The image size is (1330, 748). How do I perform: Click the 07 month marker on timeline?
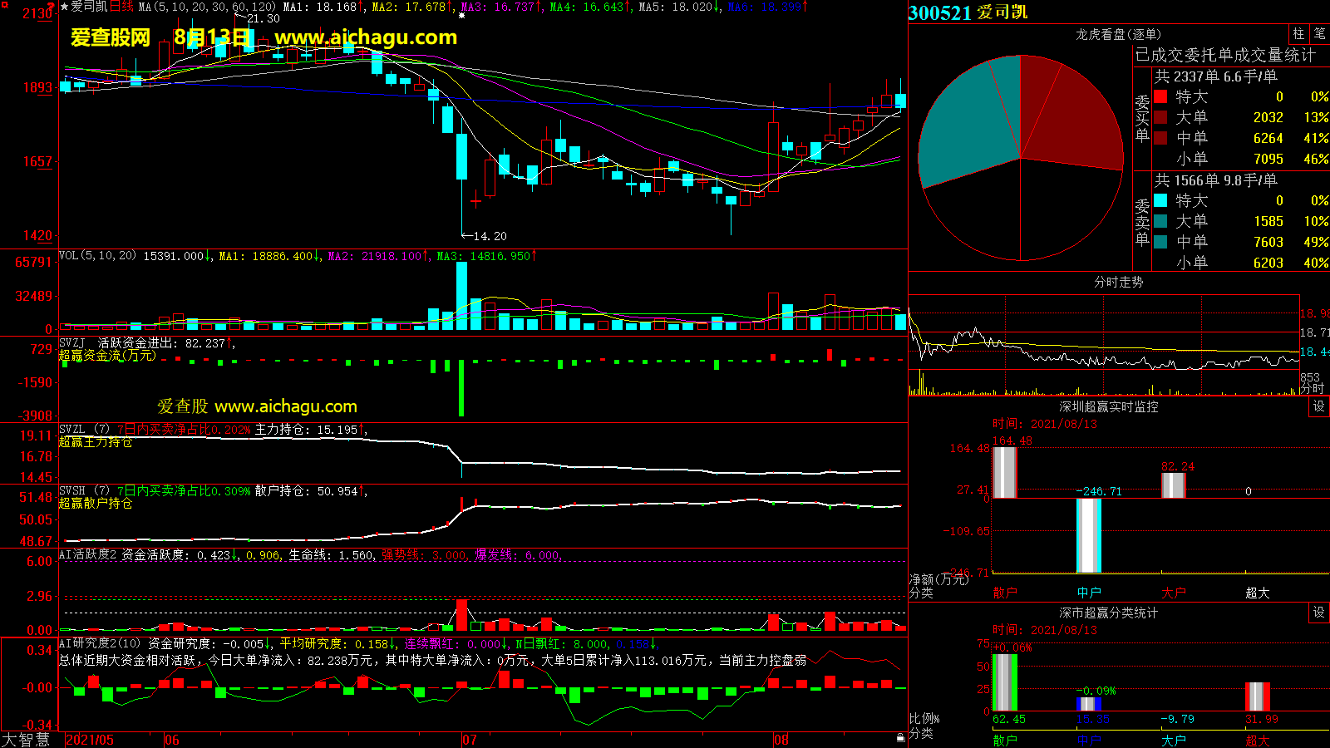point(470,740)
